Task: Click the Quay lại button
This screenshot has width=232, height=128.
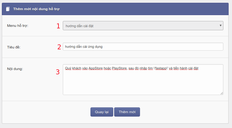Action: (x=102, y=112)
